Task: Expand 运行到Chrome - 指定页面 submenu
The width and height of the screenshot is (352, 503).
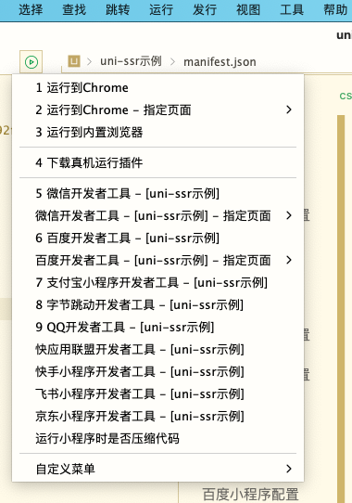Action: [157, 110]
